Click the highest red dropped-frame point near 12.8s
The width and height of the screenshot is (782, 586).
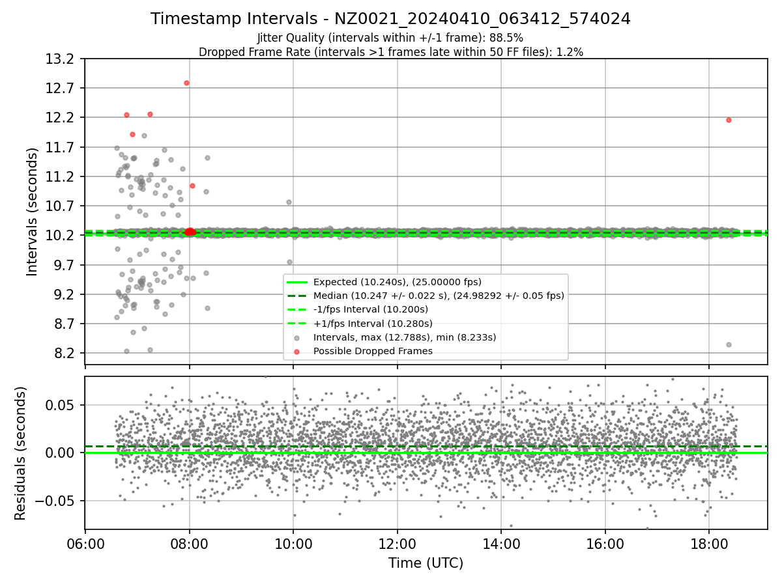tap(186, 83)
